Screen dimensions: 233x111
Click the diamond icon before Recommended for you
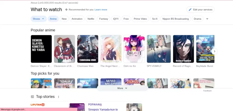(x=66, y=10)
